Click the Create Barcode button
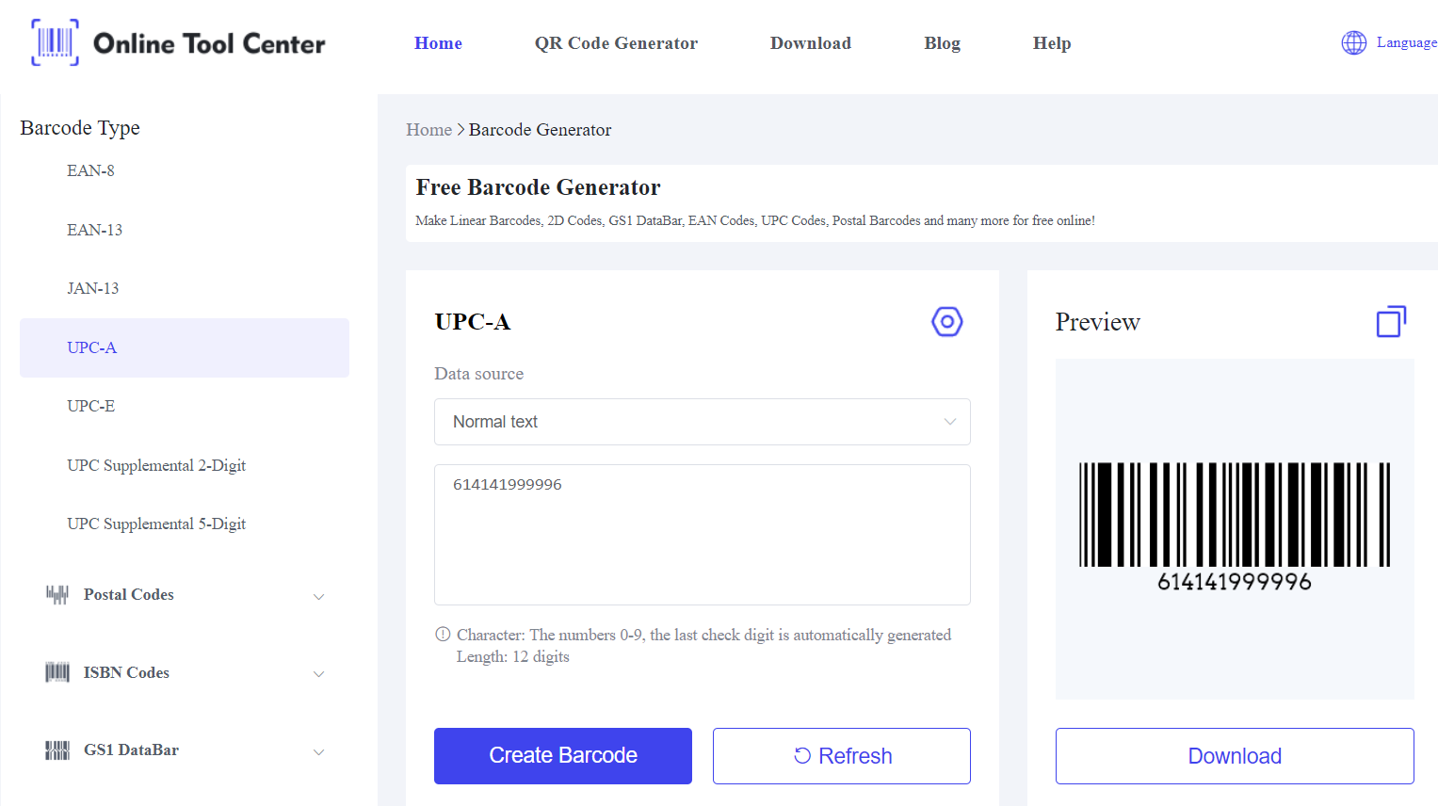 click(x=563, y=756)
